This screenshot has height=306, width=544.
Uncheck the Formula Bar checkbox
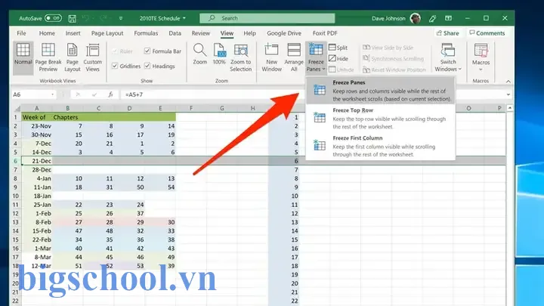click(x=147, y=51)
